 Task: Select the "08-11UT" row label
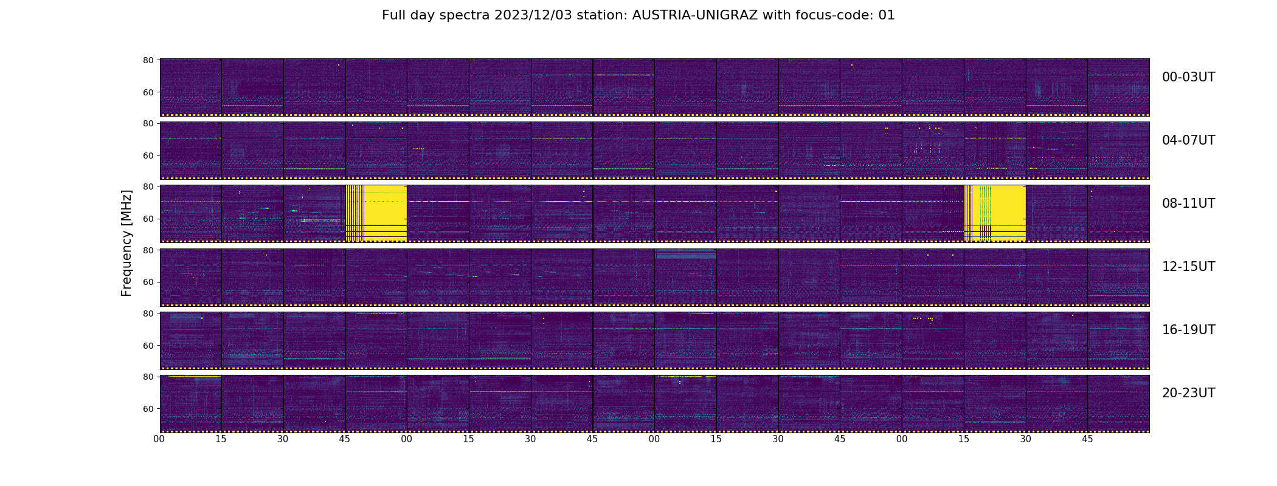(x=1188, y=204)
